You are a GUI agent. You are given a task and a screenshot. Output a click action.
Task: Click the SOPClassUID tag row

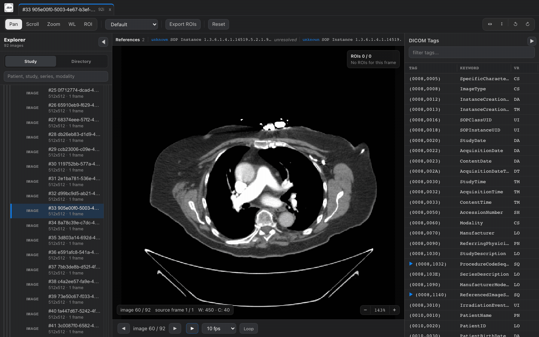tap(472, 120)
